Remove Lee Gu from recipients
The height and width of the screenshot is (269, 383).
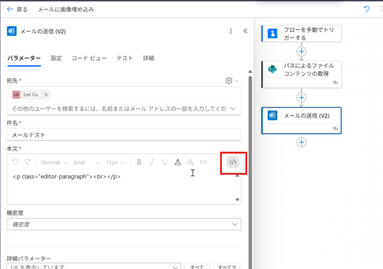pyautogui.click(x=46, y=95)
